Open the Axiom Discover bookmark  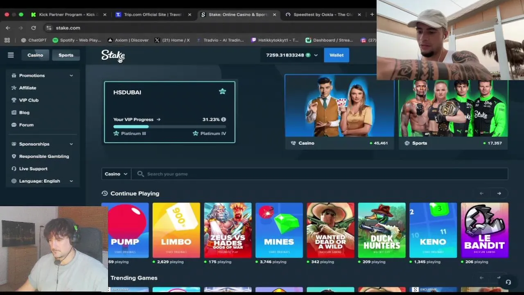(x=128, y=40)
